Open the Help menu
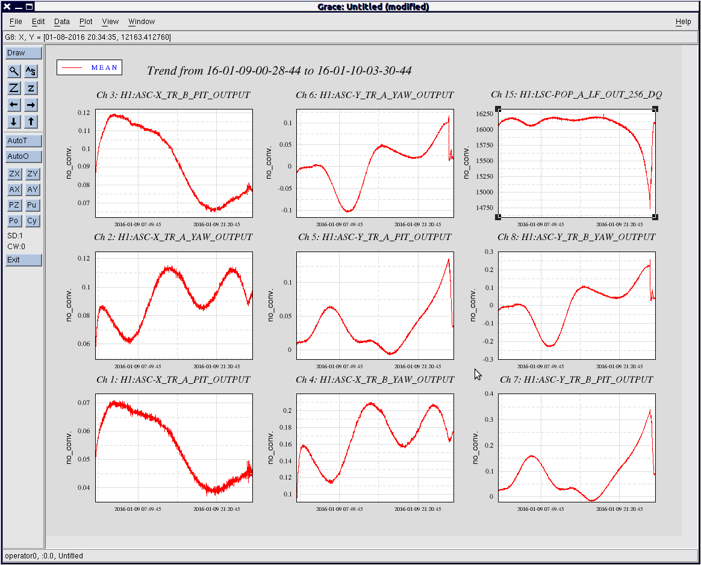Image resolution: width=701 pixels, height=565 pixels. pyautogui.click(x=683, y=22)
